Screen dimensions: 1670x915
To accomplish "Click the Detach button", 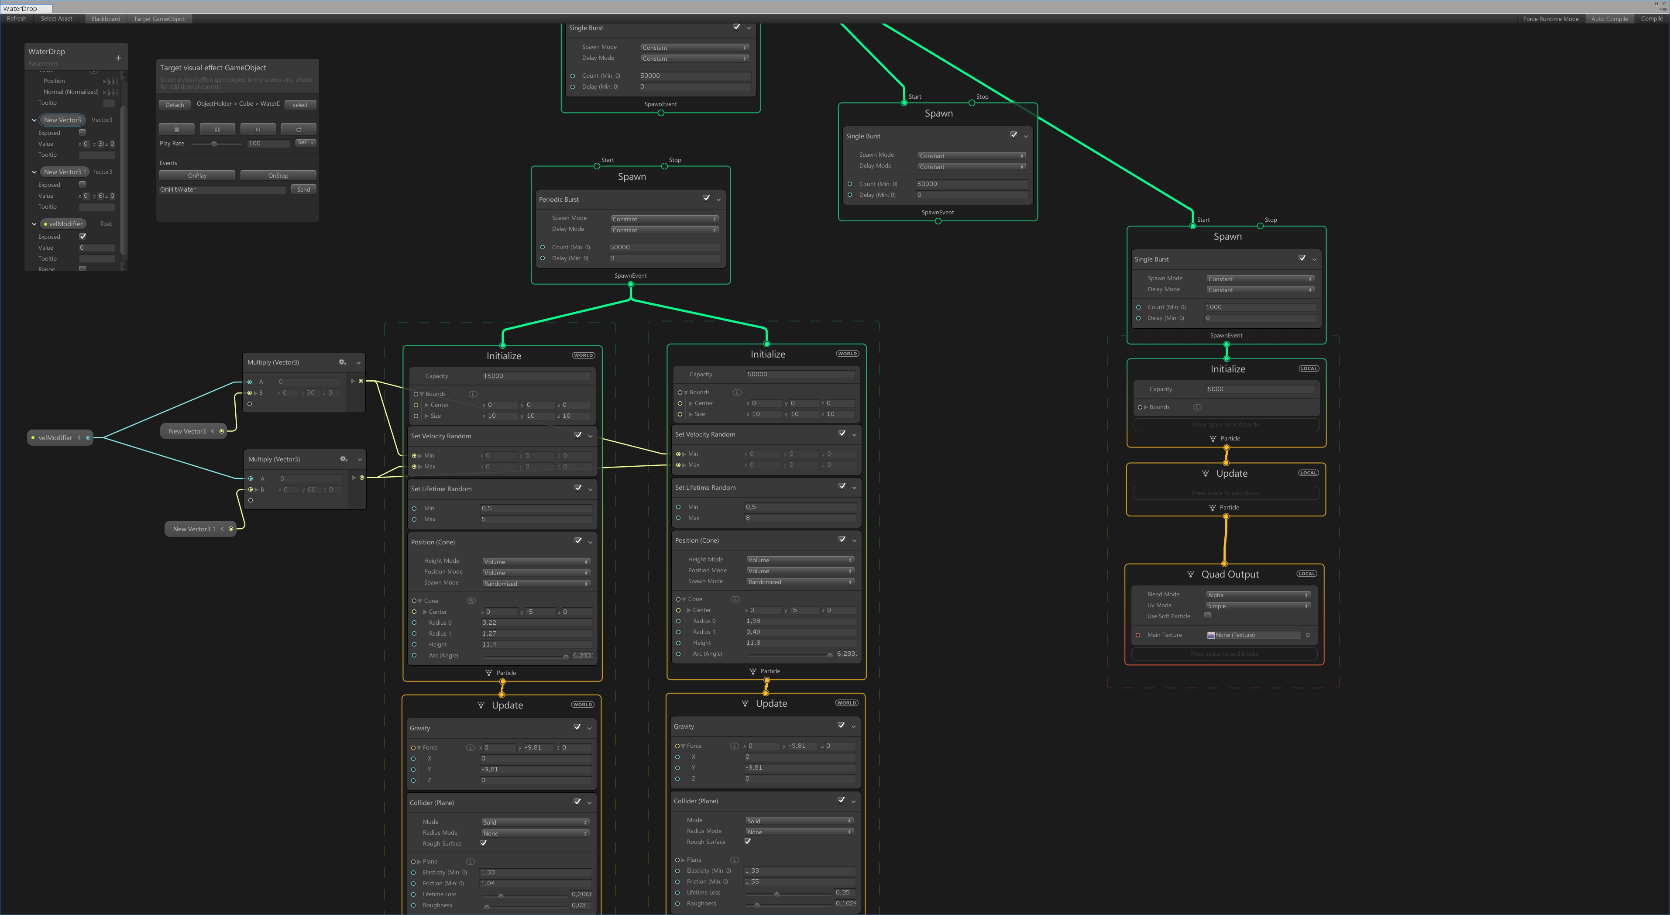I will click(175, 104).
